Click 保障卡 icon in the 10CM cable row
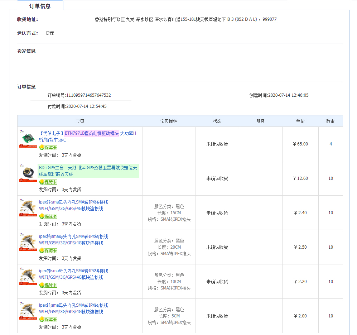The width and height of the screenshot is (357, 335). 48,285
